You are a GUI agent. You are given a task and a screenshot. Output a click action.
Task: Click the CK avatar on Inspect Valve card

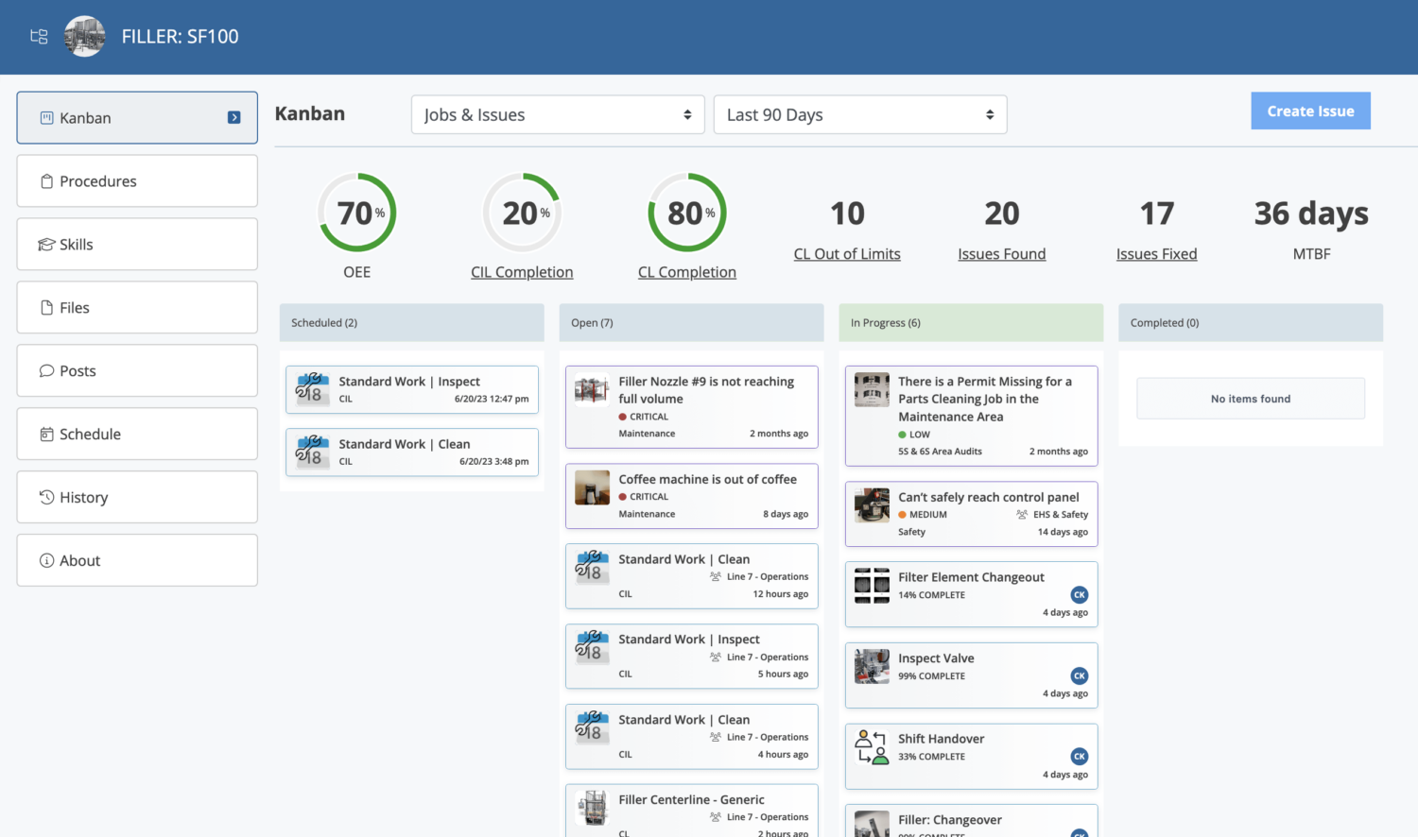tap(1079, 676)
